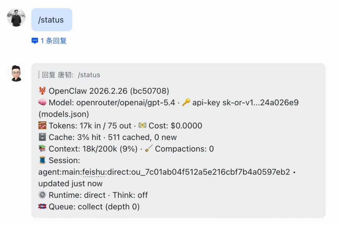Click the dotted-underlined word "feishu"
This screenshot has width=340, height=225.
point(93,172)
